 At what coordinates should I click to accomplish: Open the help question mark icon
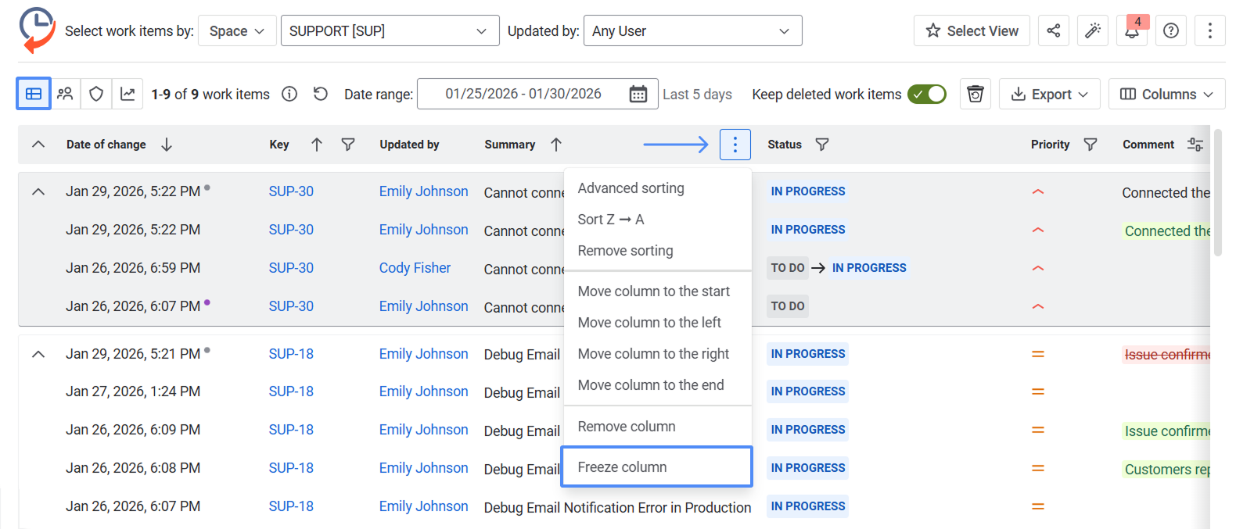(x=1171, y=30)
